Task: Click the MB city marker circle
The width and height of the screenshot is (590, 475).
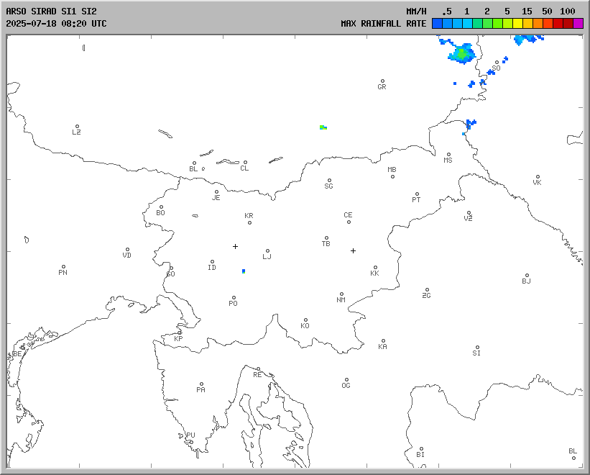Action: (392, 176)
